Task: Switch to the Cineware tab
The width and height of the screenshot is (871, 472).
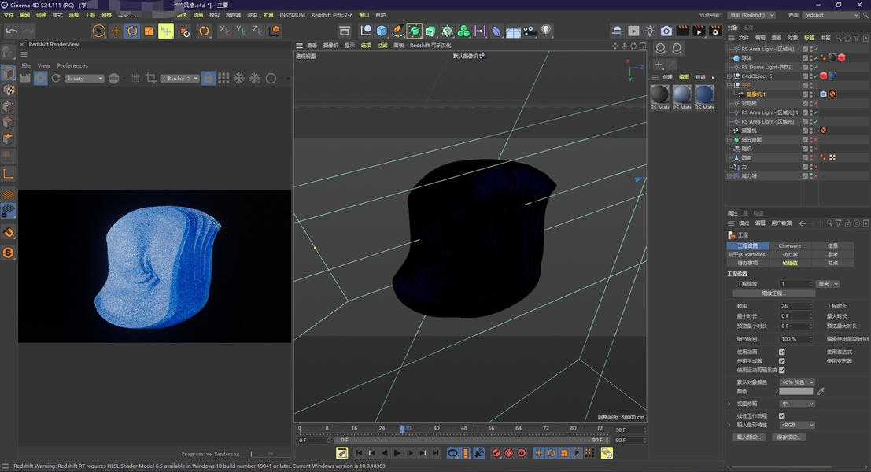Action: [789, 245]
